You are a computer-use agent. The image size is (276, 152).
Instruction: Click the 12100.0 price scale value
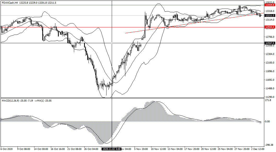[x=269, y=63]
